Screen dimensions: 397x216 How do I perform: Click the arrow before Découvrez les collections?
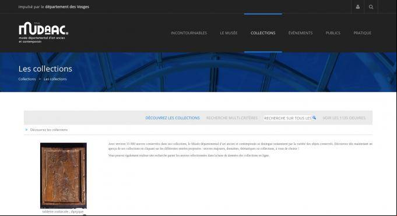point(26,130)
